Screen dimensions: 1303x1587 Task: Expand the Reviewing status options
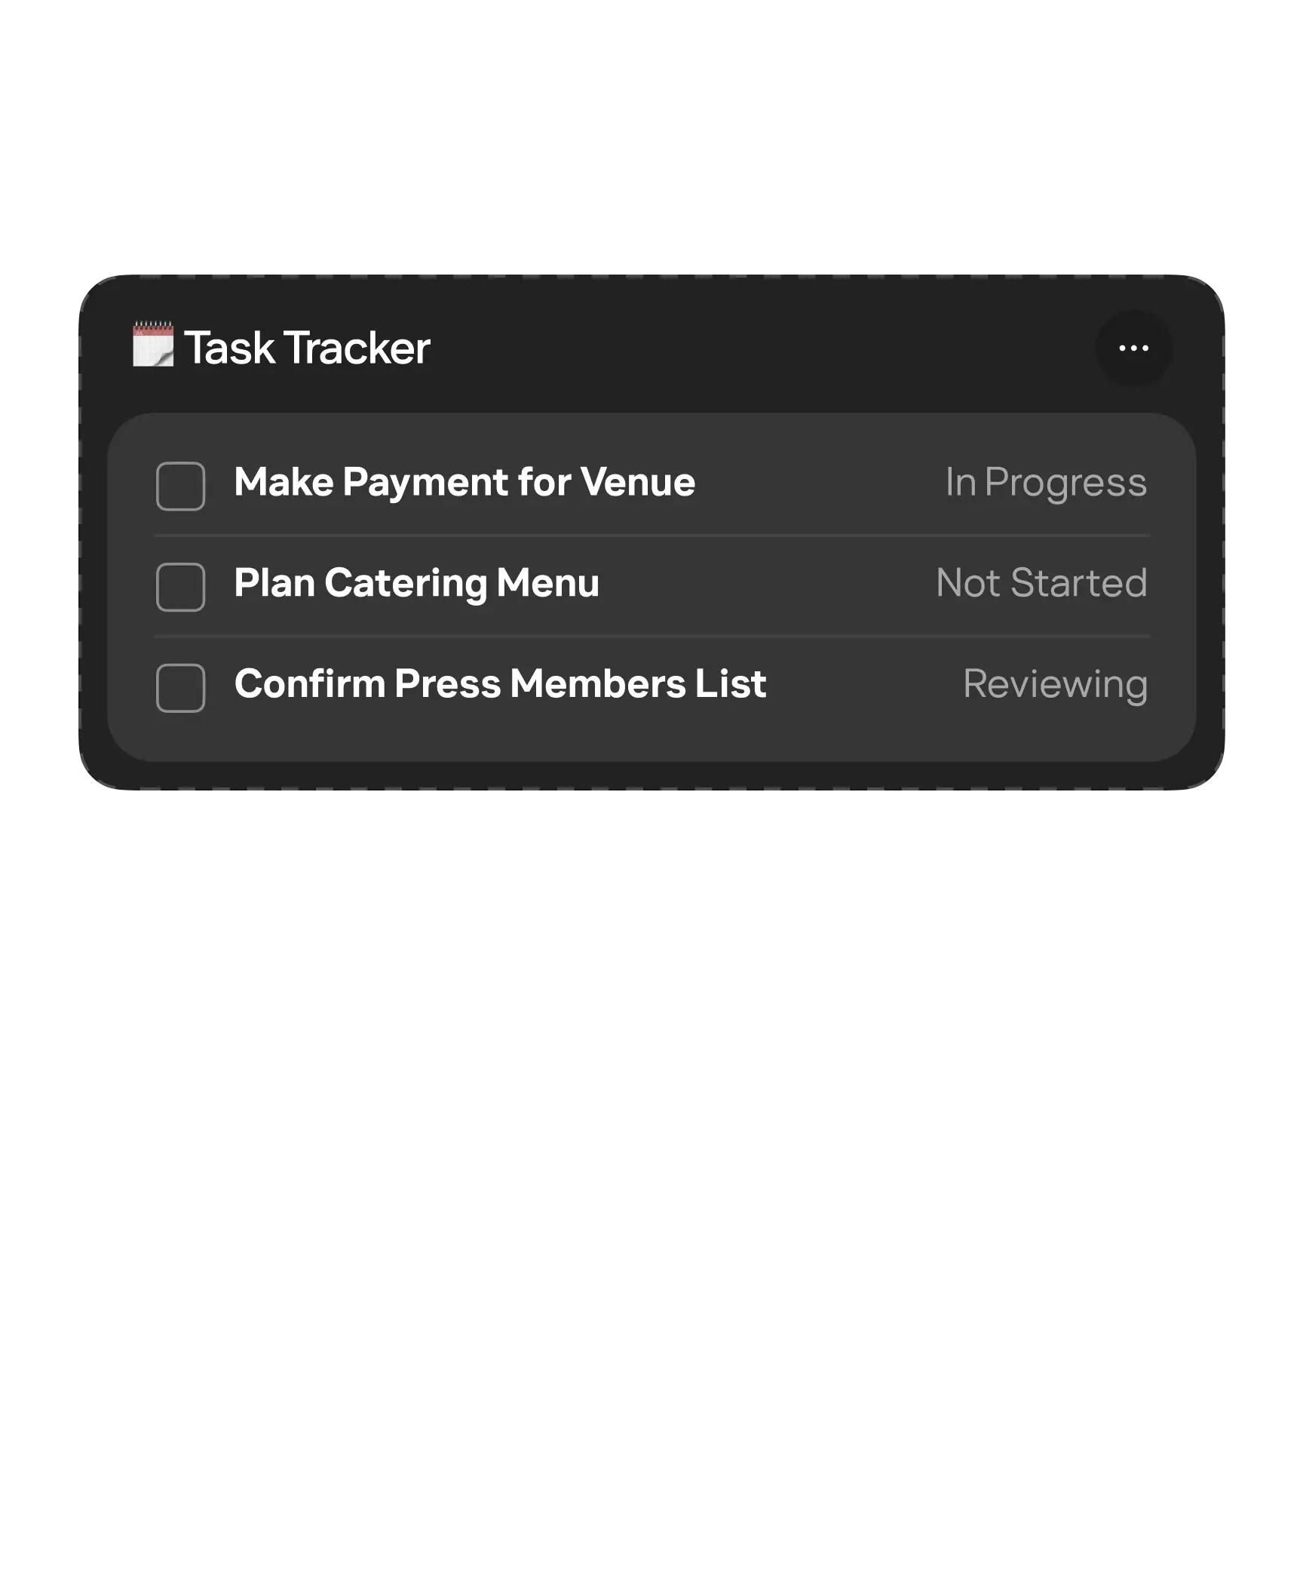(1055, 684)
